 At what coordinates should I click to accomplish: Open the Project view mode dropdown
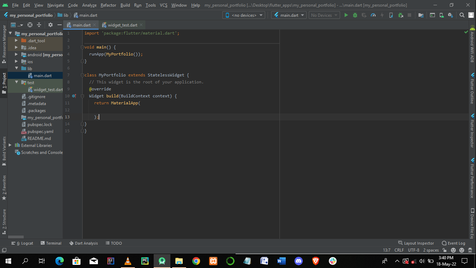pyautogui.click(x=17, y=25)
